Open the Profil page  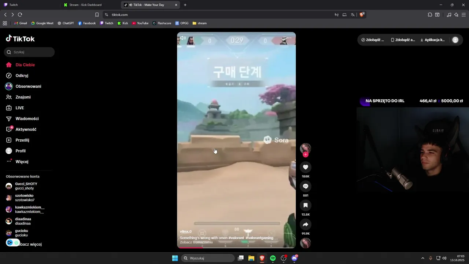[20, 151]
